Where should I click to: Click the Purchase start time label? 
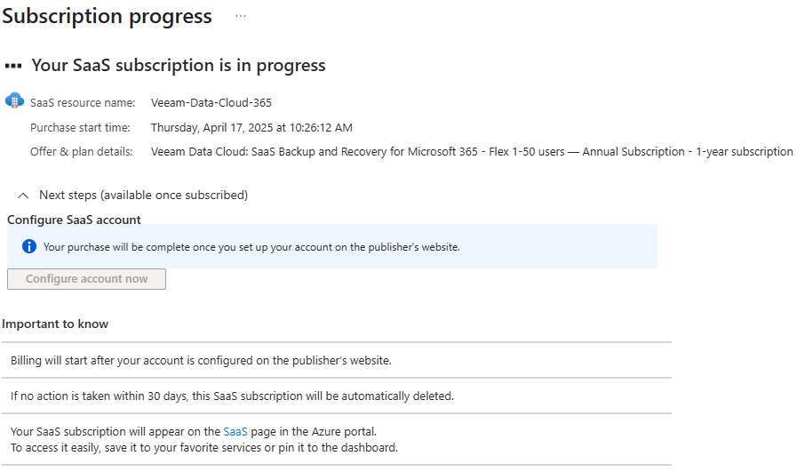80,128
